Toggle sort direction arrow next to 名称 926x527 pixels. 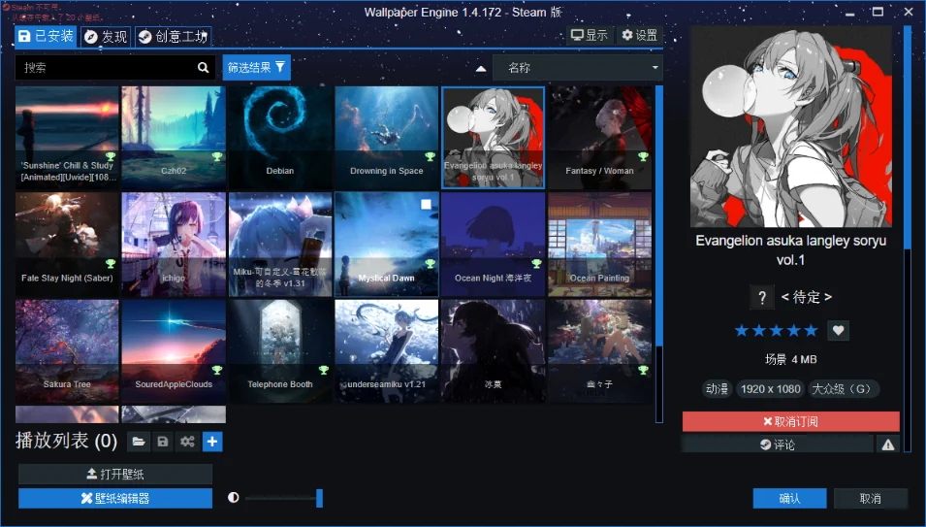point(481,69)
